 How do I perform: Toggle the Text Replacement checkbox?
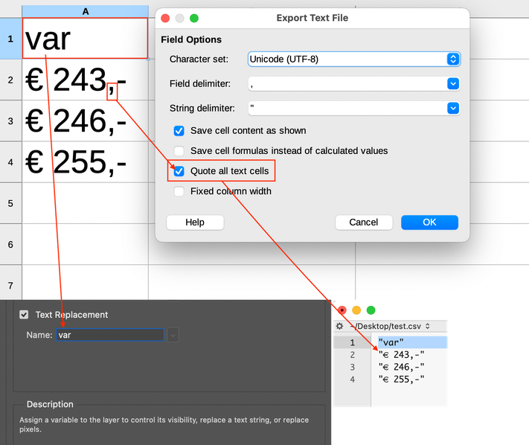click(24, 315)
